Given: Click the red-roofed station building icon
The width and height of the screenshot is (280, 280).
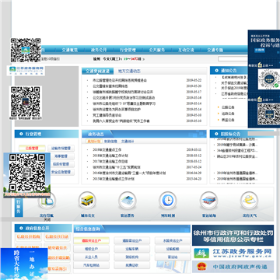Looking at the screenshot, I should 208,201.
